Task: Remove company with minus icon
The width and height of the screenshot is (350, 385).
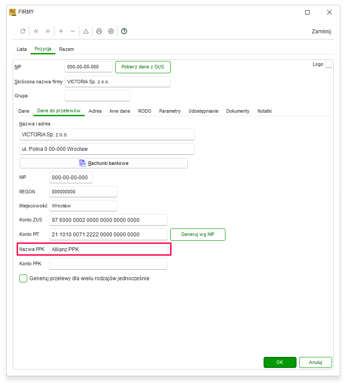Action: (73, 31)
